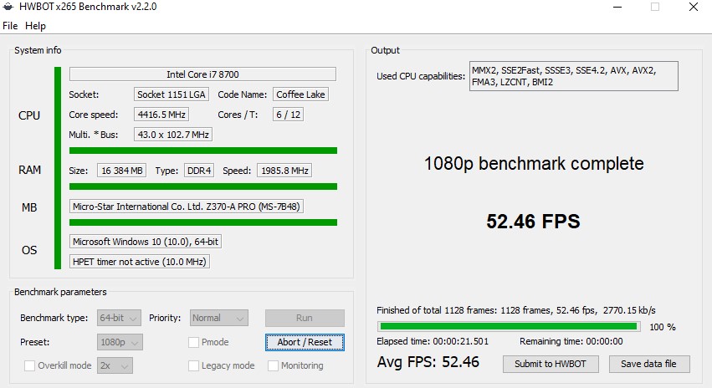The image size is (712, 388).
Task: Click the Remaining time 00:00:00 text
Action: [x=571, y=341]
